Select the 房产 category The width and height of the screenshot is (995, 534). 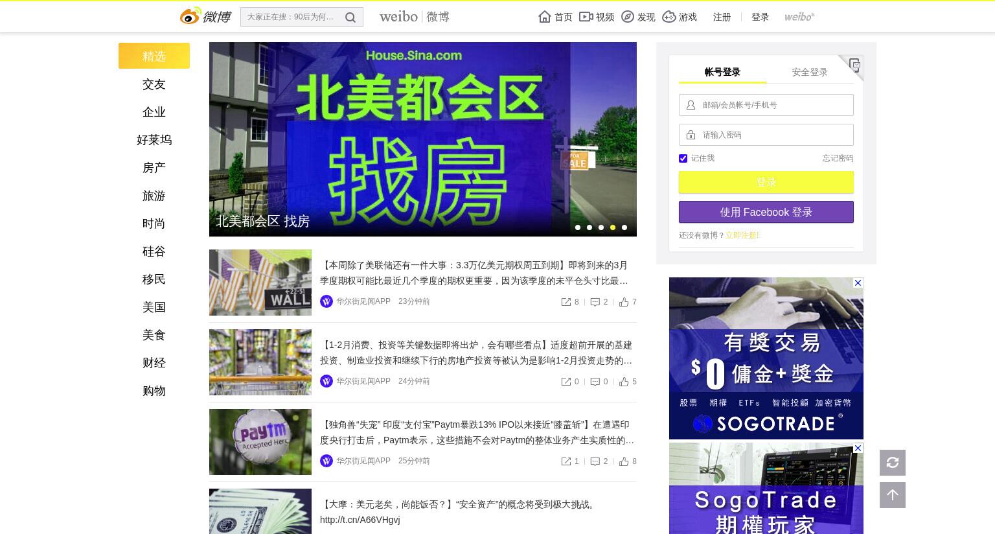coord(154,168)
